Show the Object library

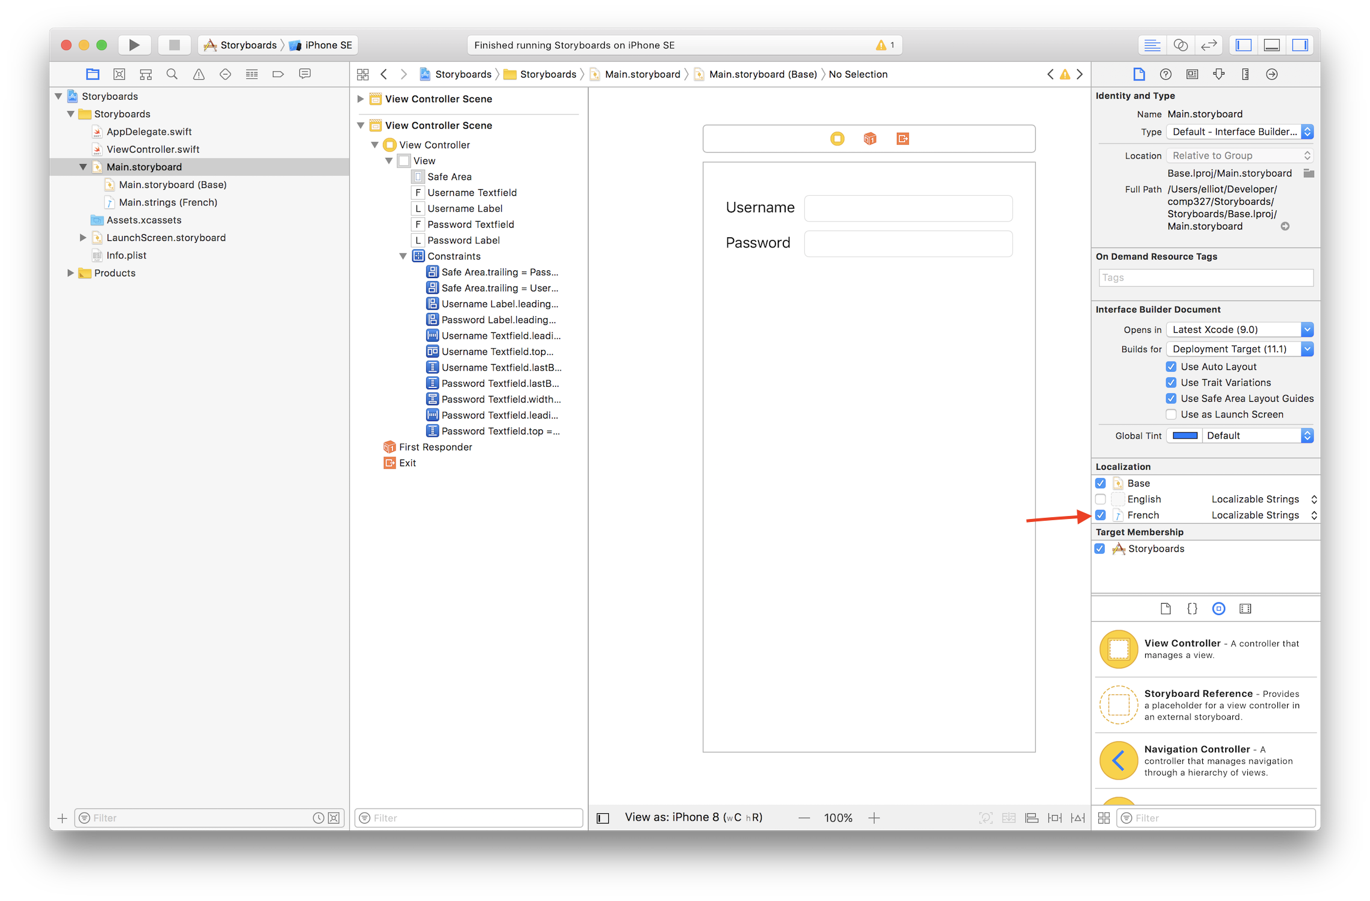tap(1219, 608)
